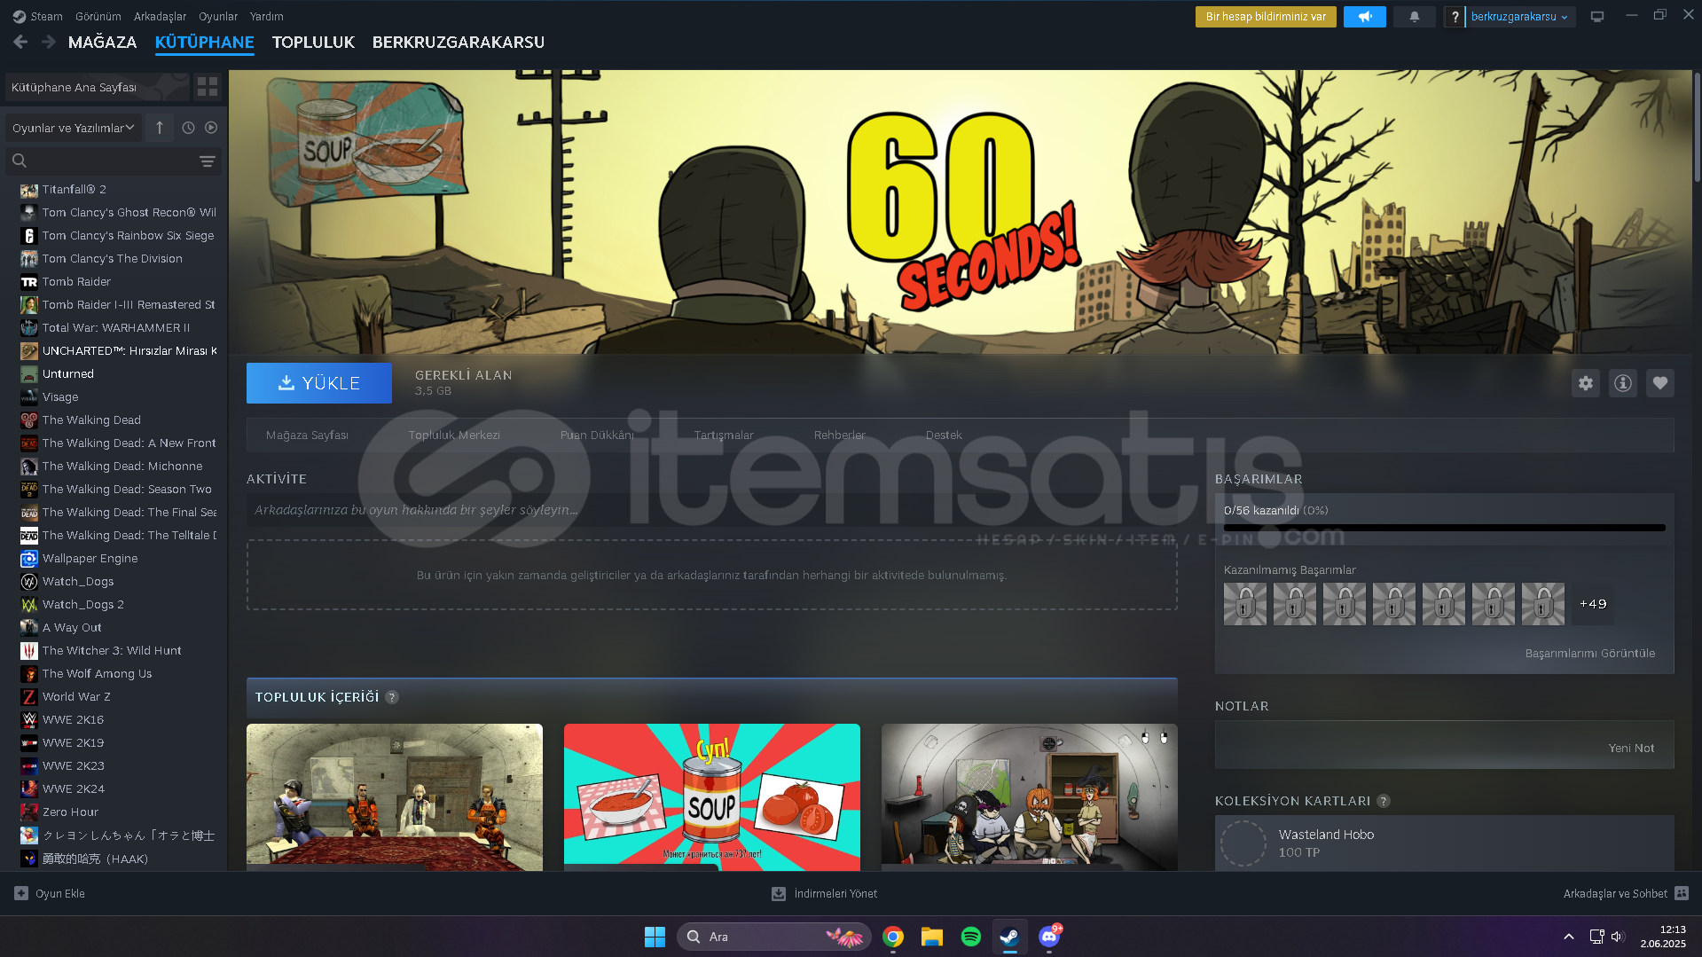Add 60 Seconds to favorites heart

[x=1660, y=383]
